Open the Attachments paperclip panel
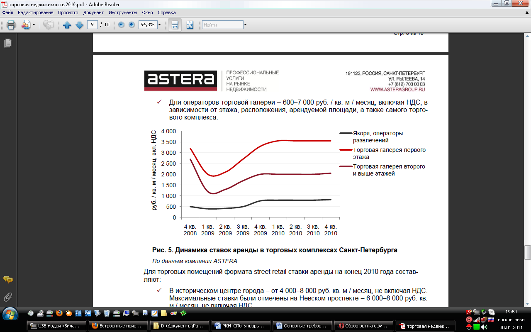Screen dimensions: 531x332 tap(7, 297)
